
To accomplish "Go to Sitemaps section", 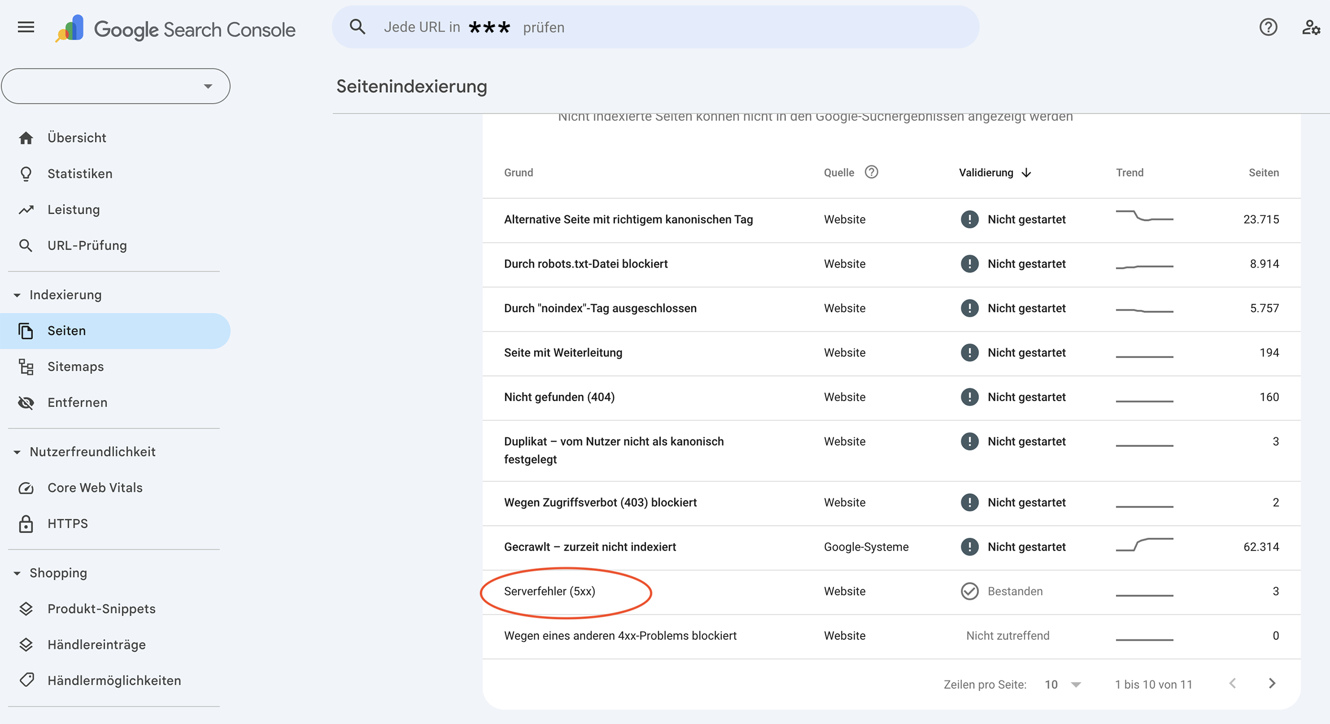I will point(76,367).
